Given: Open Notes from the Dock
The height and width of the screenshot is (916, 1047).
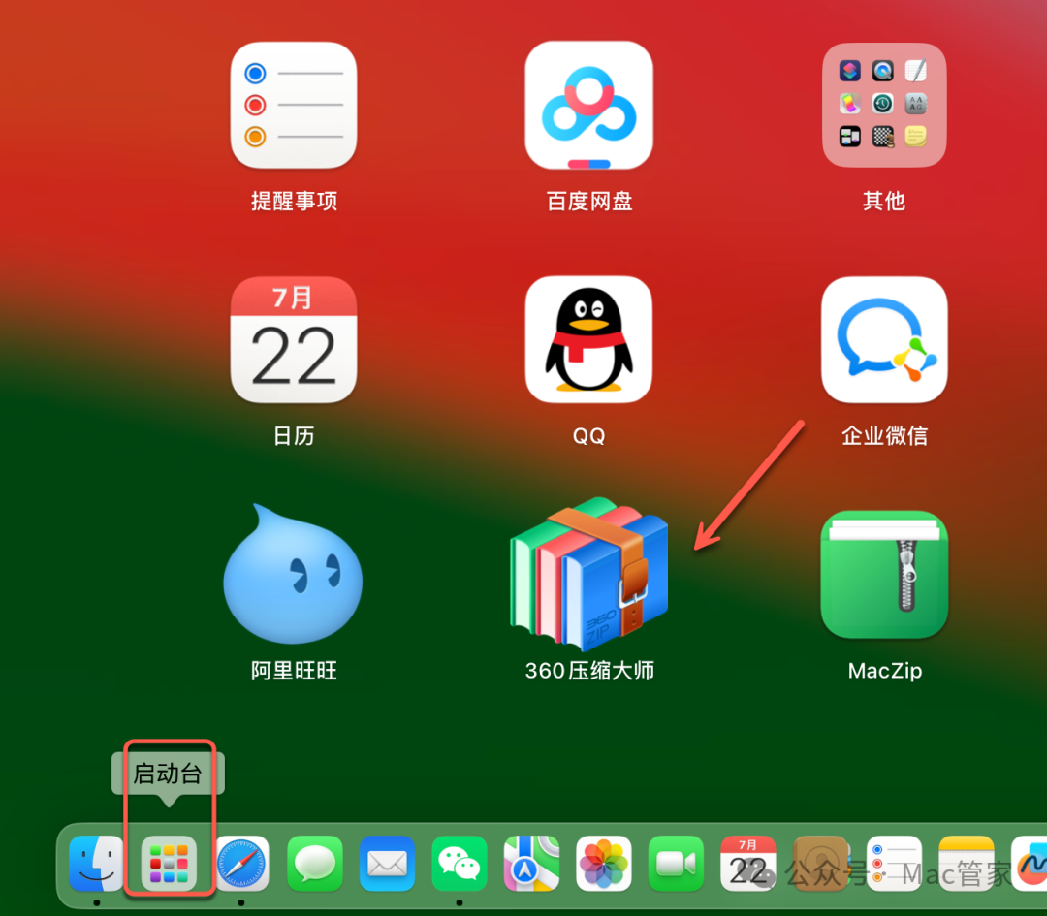Looking at the screenshot, I should point(967,864).
